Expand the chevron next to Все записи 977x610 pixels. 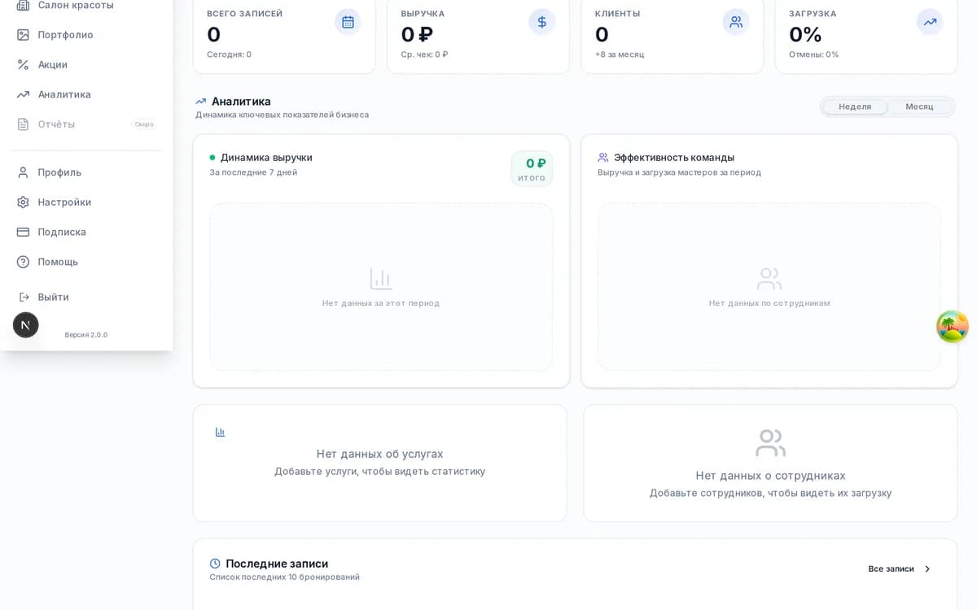click(x=927, y=569)
